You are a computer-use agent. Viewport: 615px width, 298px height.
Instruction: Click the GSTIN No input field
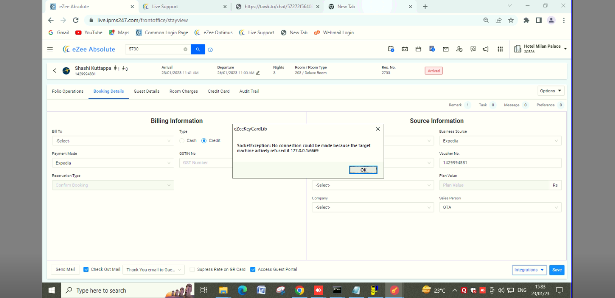(x=206, y=163)
